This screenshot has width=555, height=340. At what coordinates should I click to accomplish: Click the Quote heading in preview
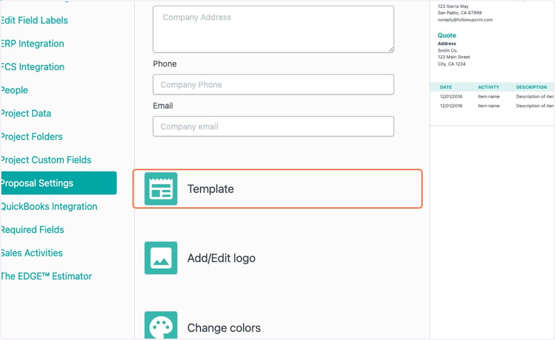(447, 35)
